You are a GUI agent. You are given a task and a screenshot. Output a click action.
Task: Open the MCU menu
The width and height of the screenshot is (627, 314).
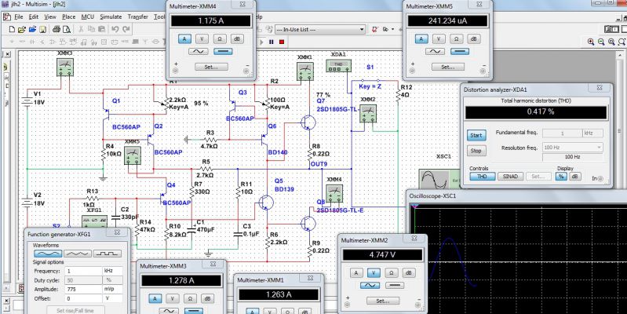point(88,16)
